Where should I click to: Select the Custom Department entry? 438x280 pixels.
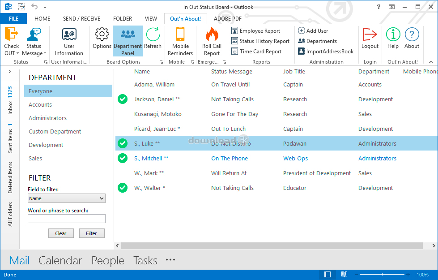click(55, 131)
